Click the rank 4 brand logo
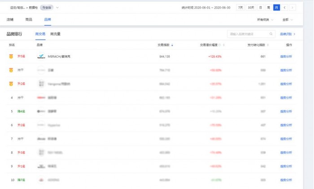This screenshot has width=314, height=189. click(x=41, y=98)
